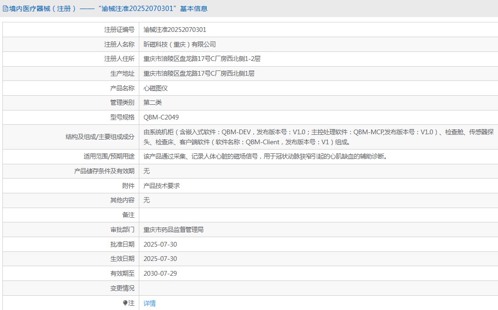Select registrant name 昕磁科技（重庆）有限公司
Viewport: 498px width, 310px height.
click(179, 44)
